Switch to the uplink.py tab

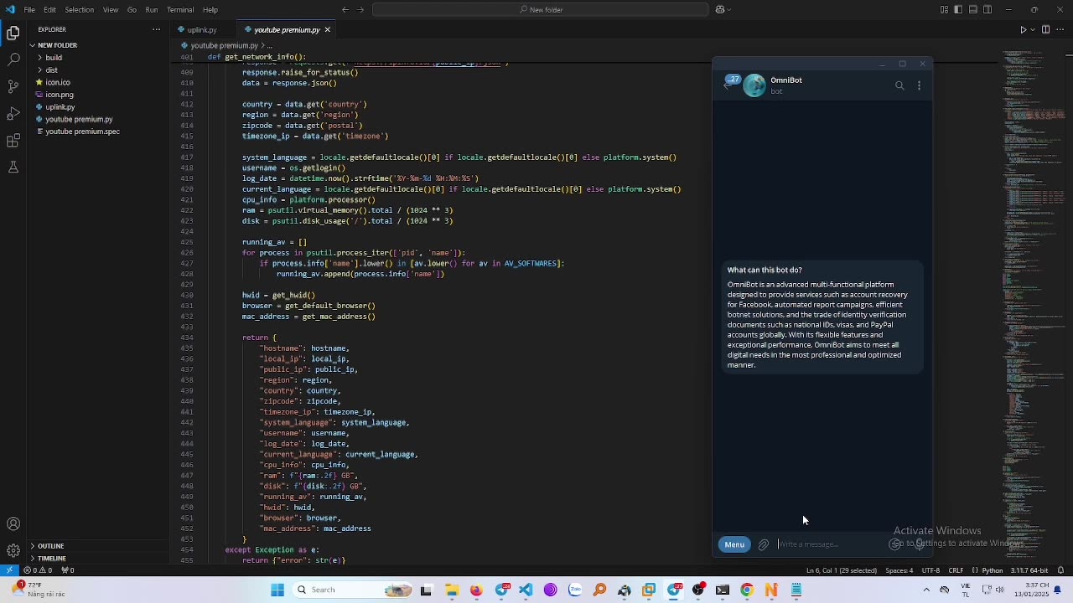tap(202, 30)
